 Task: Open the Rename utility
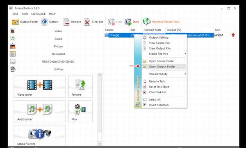[80, 87]
